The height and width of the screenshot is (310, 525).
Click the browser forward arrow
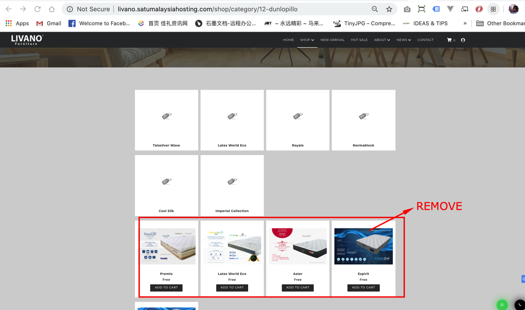tap(23, 9)
